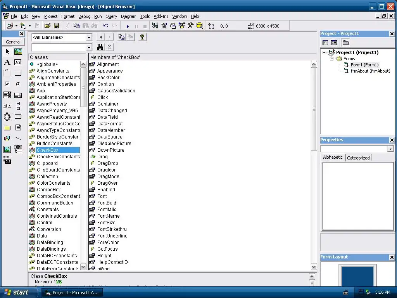The width and height of the screenshot is (397, 298).
Task: Open Properties object dropdown
Action: [x=390, y=149]
